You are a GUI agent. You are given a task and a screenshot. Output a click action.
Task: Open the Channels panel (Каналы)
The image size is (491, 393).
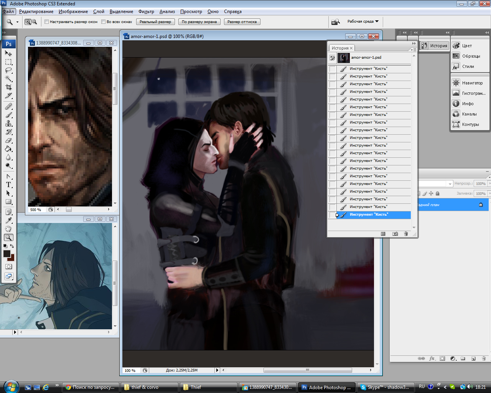click(470, 114)
